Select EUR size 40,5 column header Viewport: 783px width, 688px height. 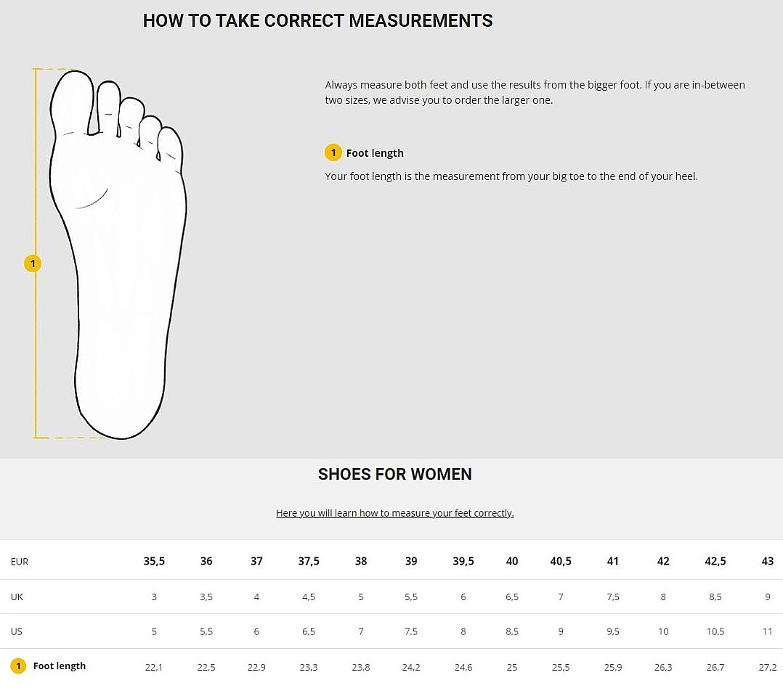tap(561, 561)
